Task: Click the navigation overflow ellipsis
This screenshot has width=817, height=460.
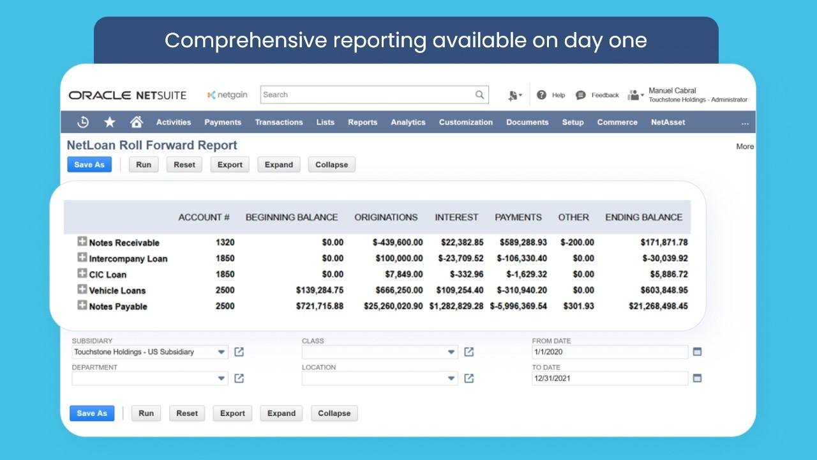Action: click(x=745, y=123)
